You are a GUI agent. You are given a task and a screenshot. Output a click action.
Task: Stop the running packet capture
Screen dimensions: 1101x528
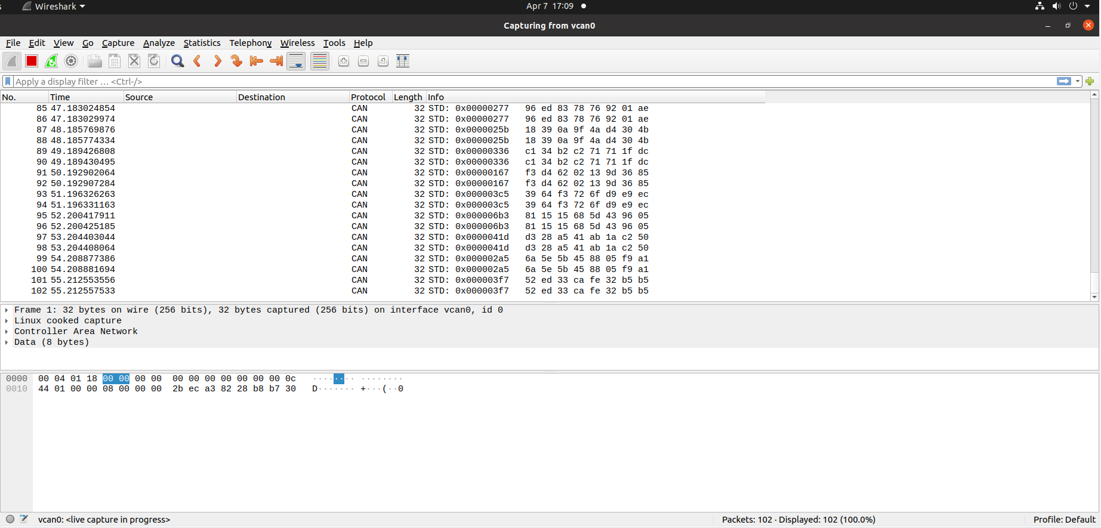click(x=32, y=61)
